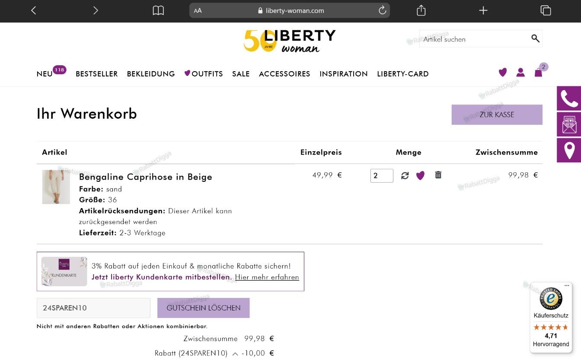Click the quantity field showing 2

pos(382,176)
